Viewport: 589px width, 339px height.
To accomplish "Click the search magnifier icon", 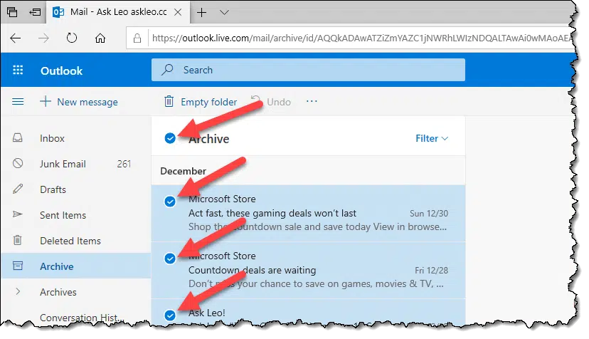I will 167,70.
